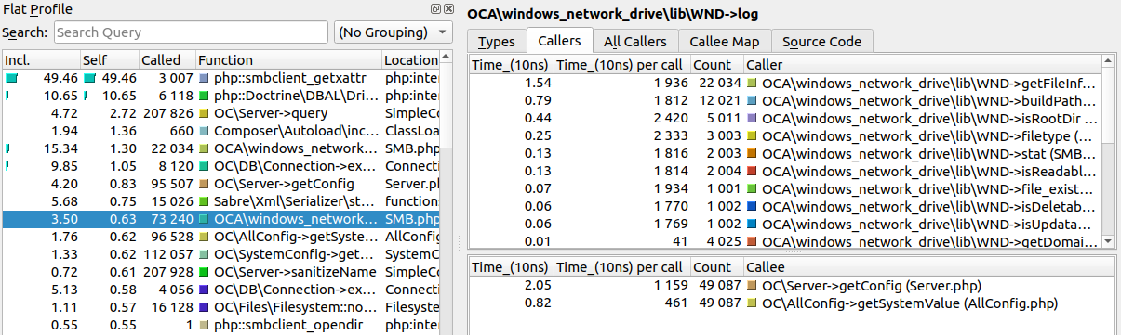Switch to the Source Code tab
The image size is (1121, 335).
[x=822, y=41]
